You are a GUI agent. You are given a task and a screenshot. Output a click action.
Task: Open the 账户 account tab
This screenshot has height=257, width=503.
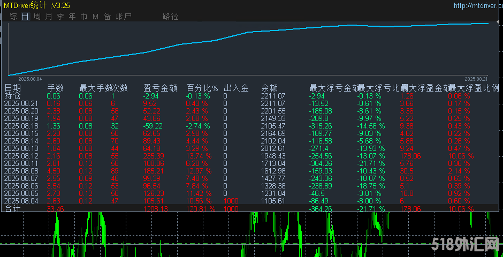tap(123, 17)
